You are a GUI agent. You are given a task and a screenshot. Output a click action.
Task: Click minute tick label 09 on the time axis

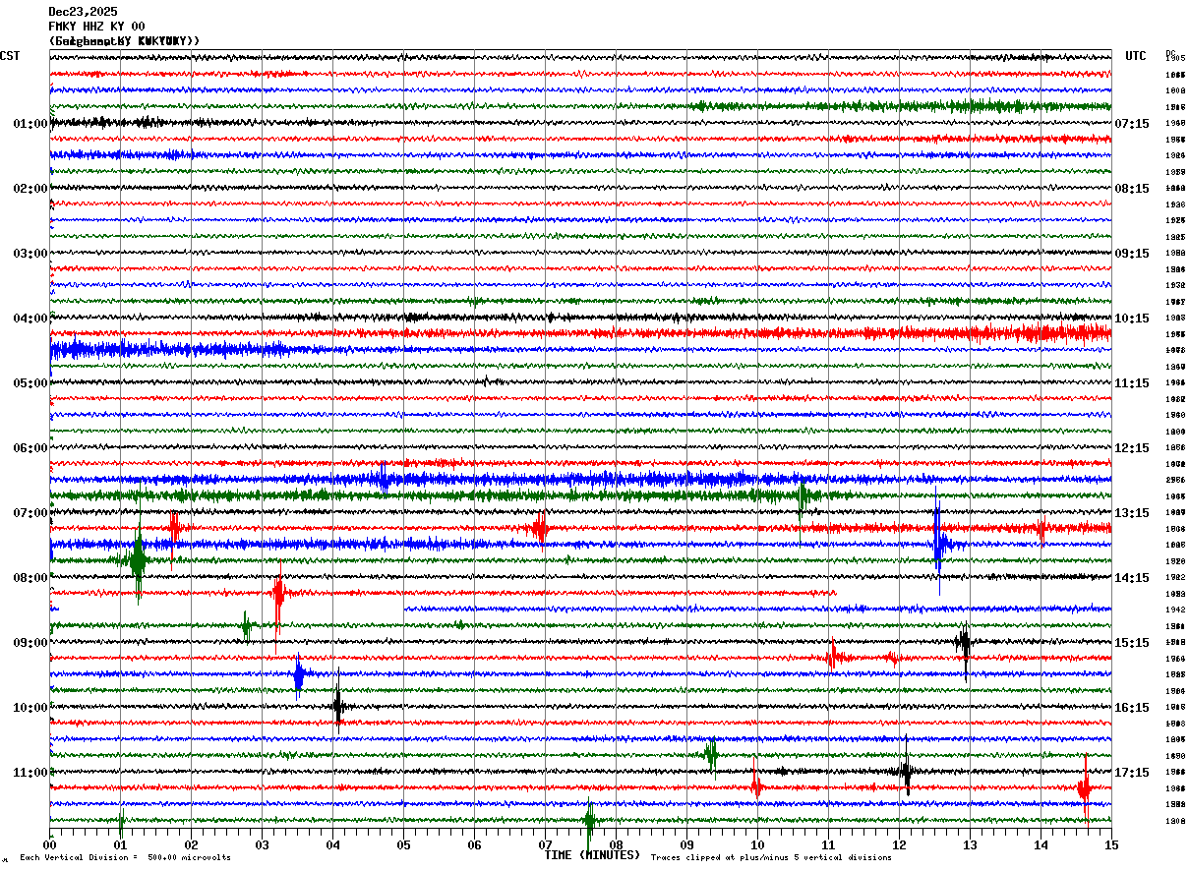(686, 844)
